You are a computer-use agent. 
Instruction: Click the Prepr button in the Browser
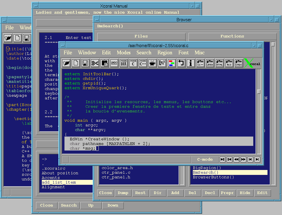(227, 193)
